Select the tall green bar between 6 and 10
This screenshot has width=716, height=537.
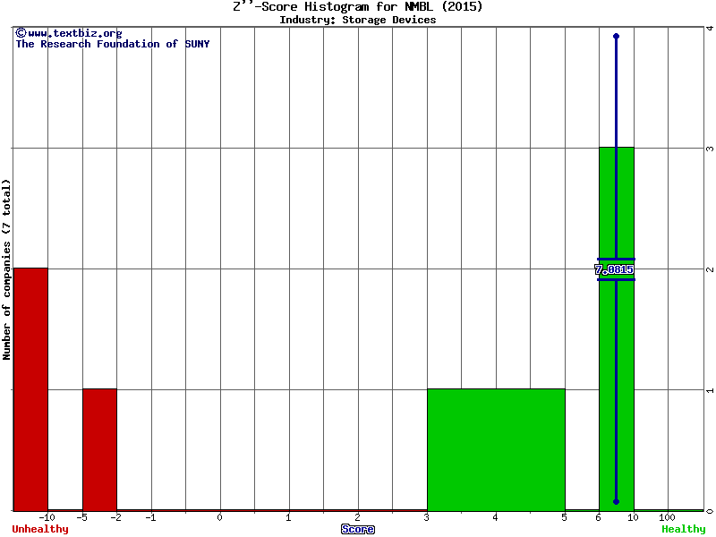[617, 328]
